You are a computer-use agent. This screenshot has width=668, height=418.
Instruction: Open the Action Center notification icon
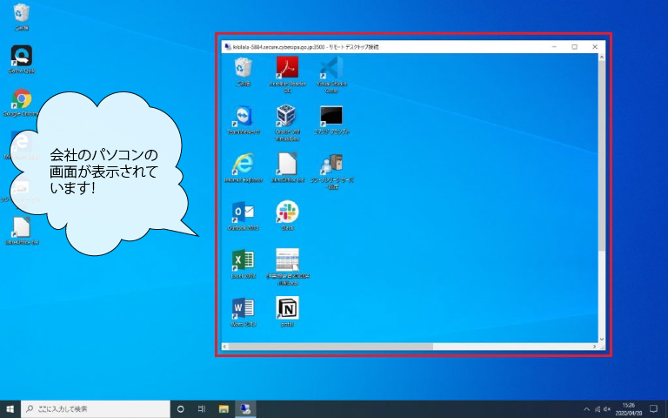(x=654, y=409)
